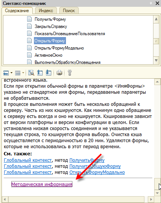Open the Forward history dropdown arrow
Screen dimensions: 161x203
click(x=23, y=73)
